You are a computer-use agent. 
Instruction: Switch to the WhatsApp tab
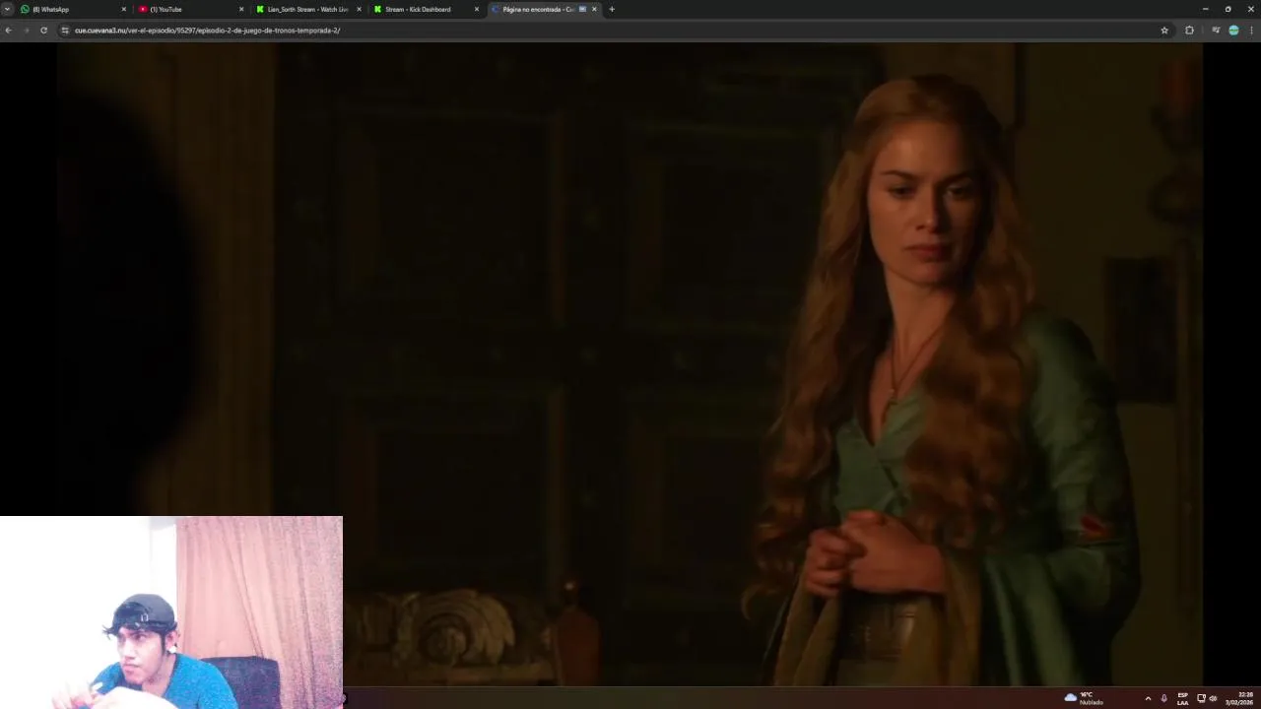pyautogui.click(x=74, y=9)
